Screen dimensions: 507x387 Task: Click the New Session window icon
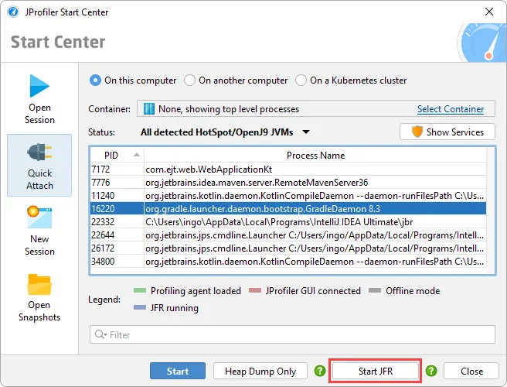(39, 217)
